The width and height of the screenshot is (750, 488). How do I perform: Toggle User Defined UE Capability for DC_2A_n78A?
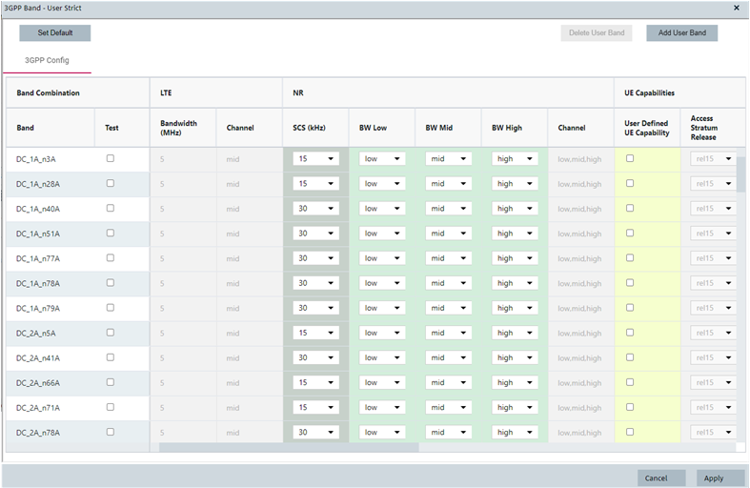[x=630, y=432]
